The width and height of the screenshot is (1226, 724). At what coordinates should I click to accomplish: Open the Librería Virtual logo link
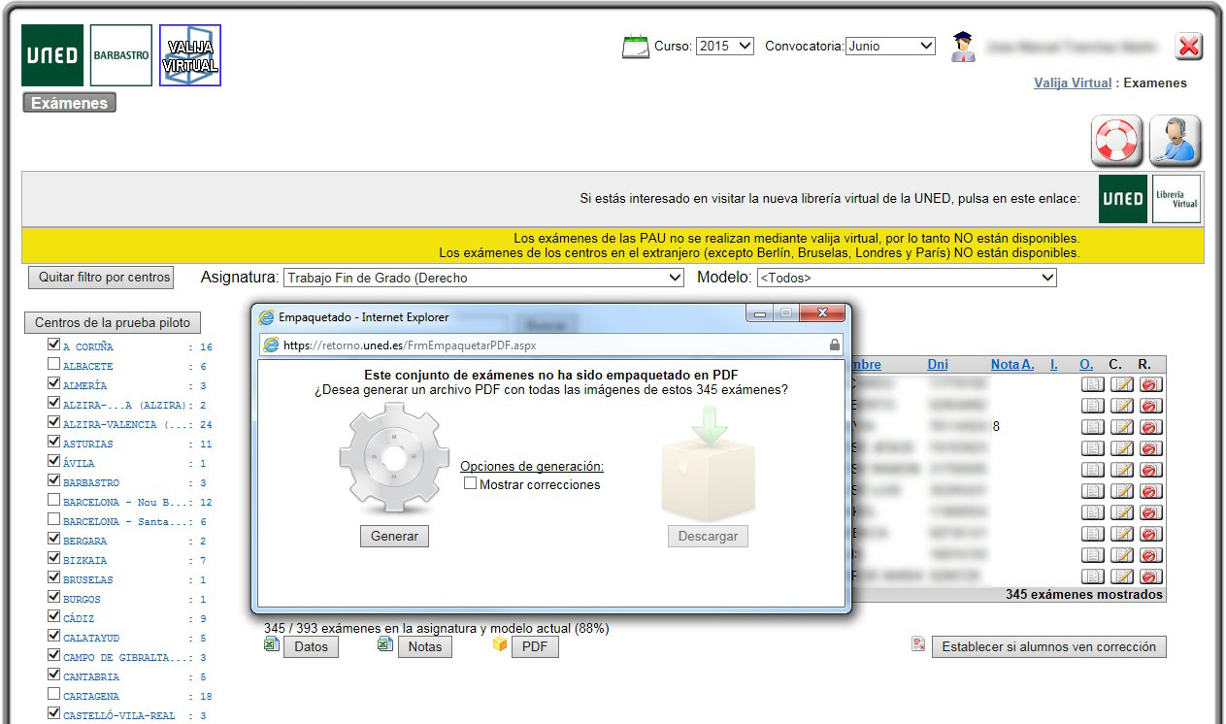pyautogui.click(x=1176, y=198)
